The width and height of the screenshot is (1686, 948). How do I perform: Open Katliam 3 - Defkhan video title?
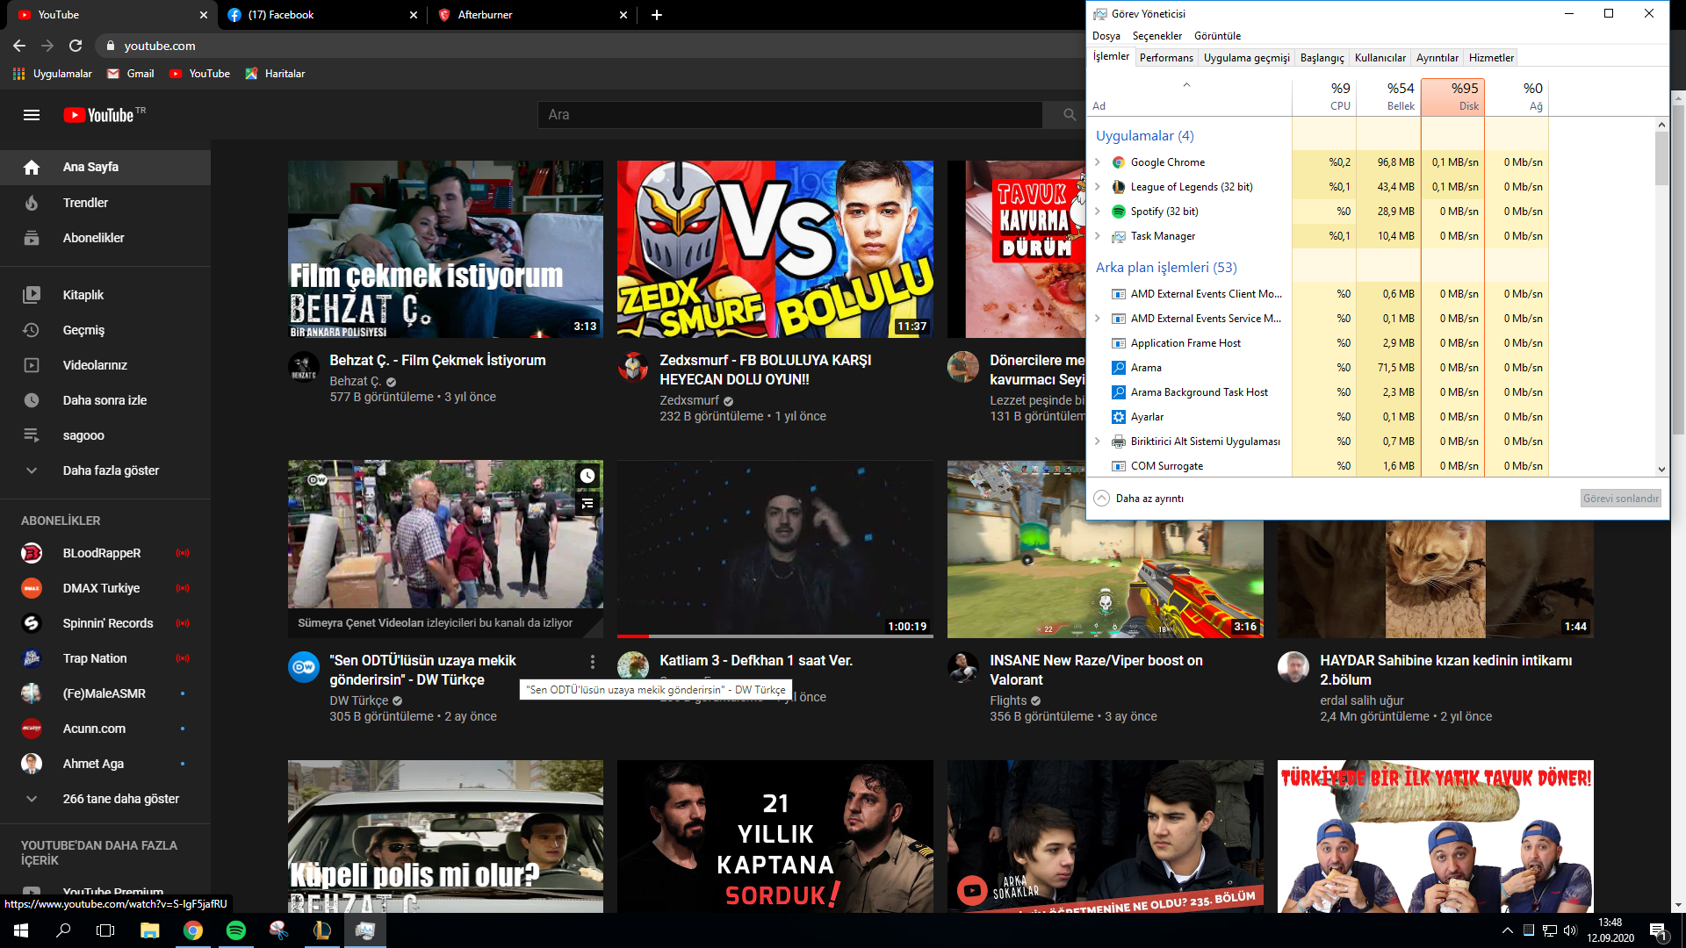[756, 660]
